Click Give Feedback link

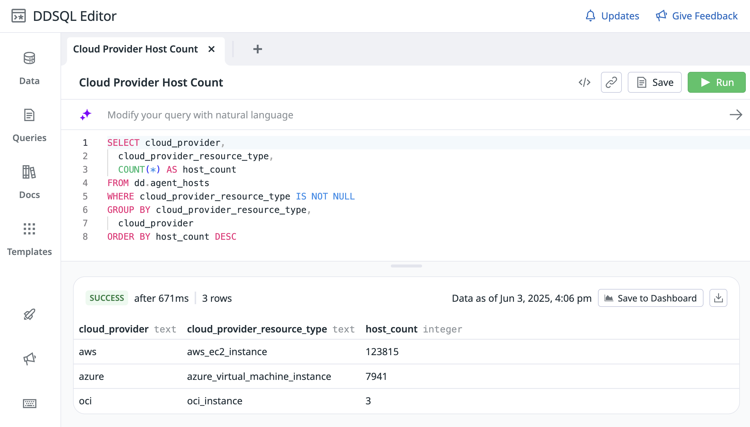(x=696, y=16)
